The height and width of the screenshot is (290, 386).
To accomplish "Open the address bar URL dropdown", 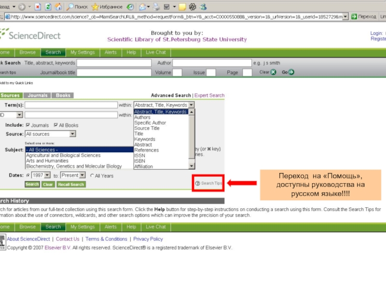I will click(345, 16).
